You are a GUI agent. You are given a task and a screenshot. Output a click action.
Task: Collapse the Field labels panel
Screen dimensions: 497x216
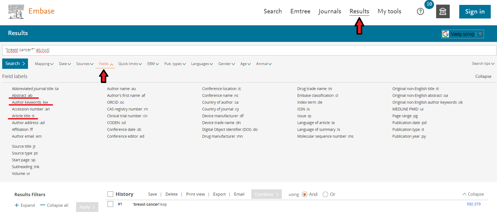(483, 76)
